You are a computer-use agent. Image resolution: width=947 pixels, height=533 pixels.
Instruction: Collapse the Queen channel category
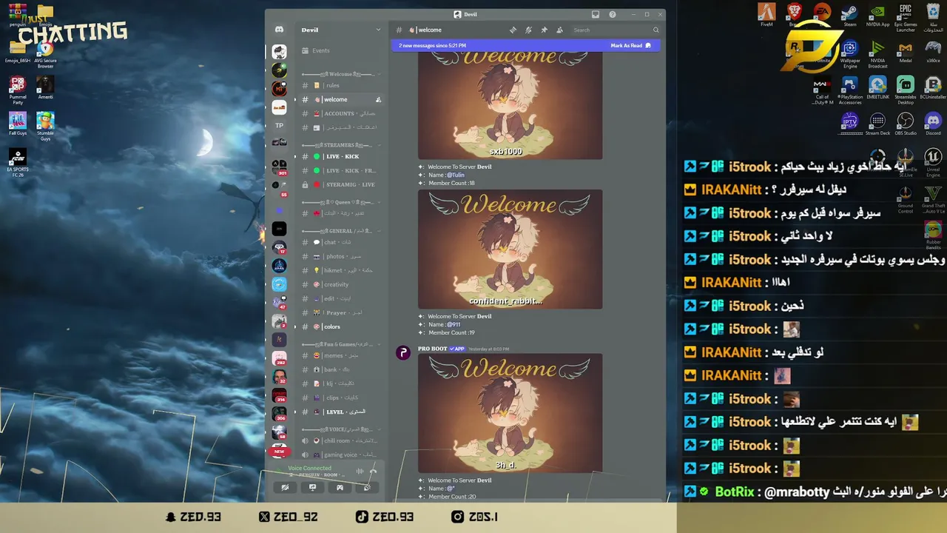click(341, 202)
